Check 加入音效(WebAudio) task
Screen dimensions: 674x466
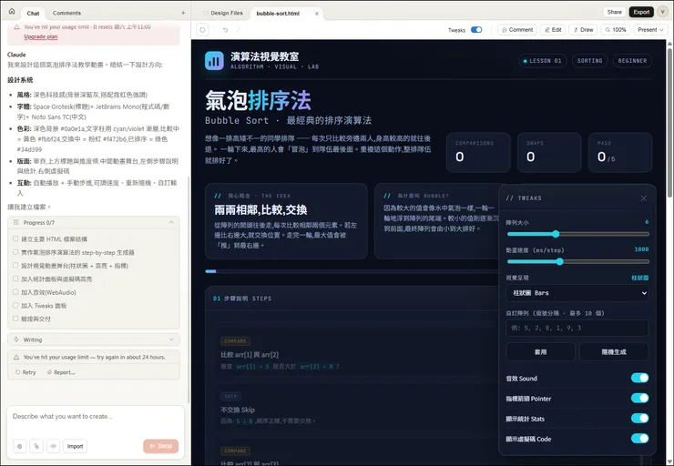click(x=15, y=292)
